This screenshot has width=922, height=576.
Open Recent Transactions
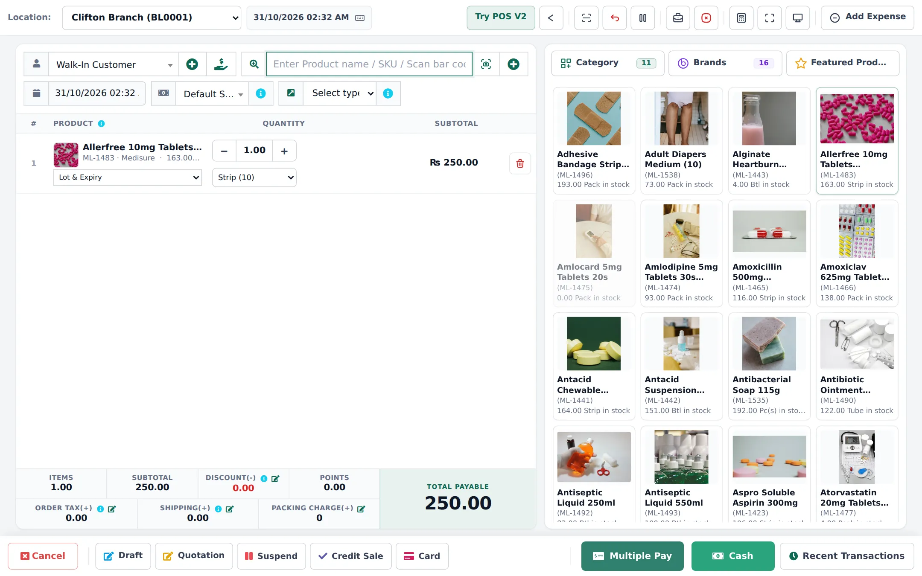click(847, 556)
